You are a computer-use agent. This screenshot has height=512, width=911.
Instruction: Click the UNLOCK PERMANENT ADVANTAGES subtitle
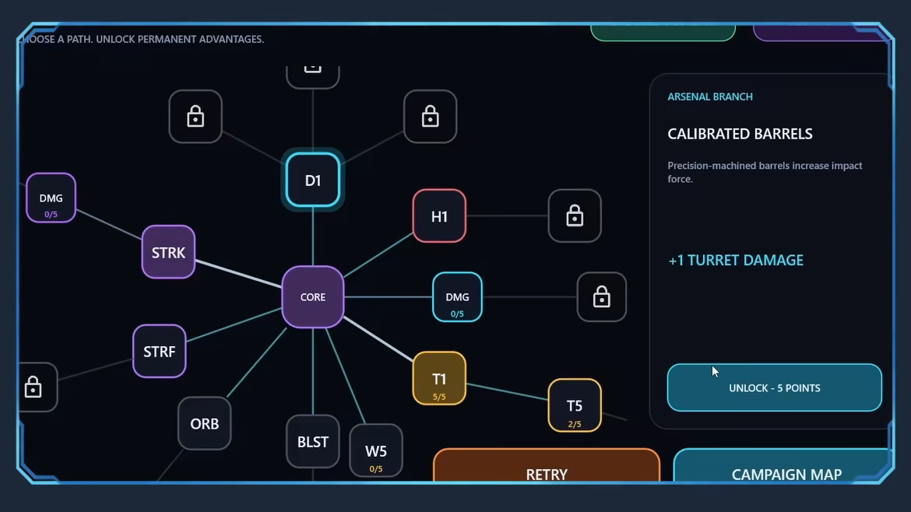pos(180,40)
